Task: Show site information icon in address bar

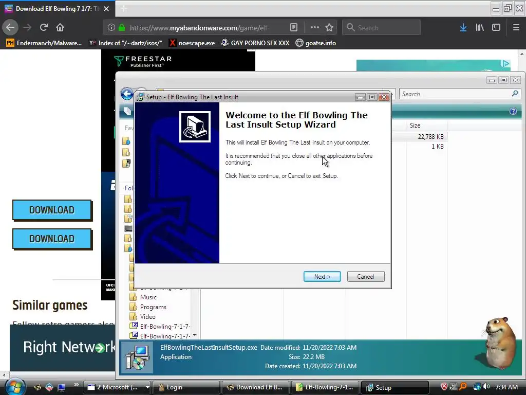Action: pyautogui.click(x=111, y=28)
